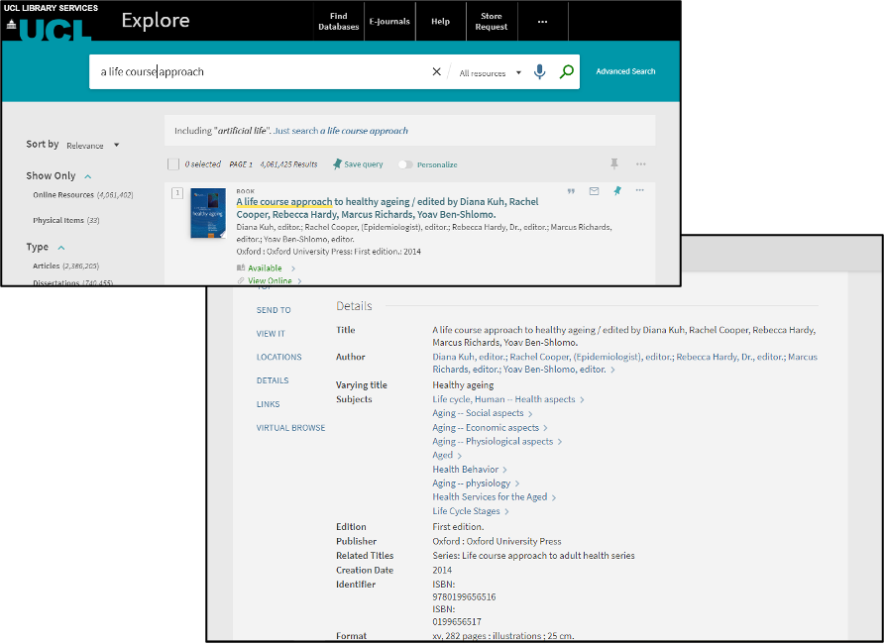Jump to DETAILS section

[x=273, y=380]
